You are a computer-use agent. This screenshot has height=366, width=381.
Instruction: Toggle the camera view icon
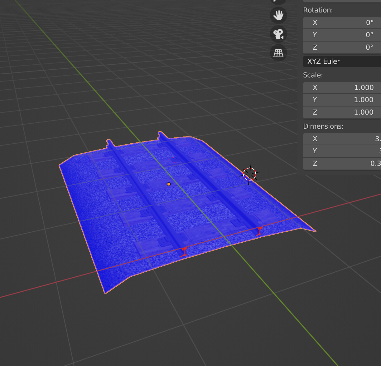(278, 34)
